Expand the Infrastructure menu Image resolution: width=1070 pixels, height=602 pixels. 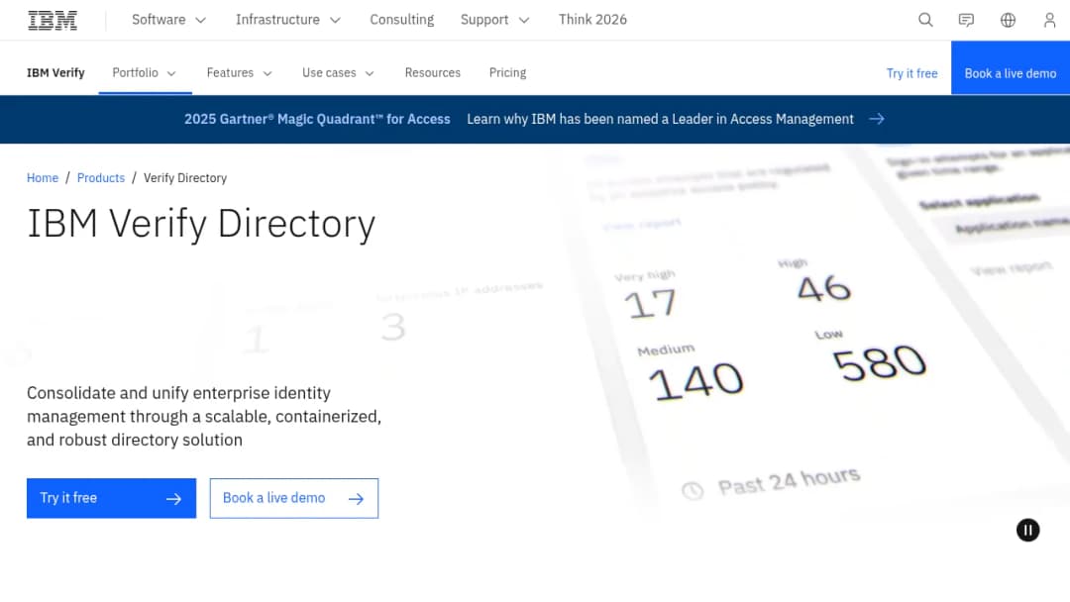[288, 20]
